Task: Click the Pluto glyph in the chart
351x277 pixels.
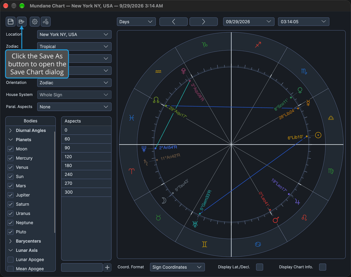Action: [183, 71]
